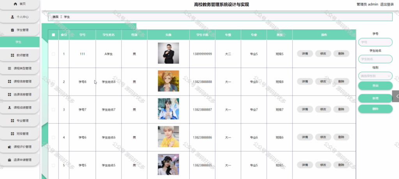Click the 查询 search button
Viewport: 399px width, 179px height.
point(375,86)
